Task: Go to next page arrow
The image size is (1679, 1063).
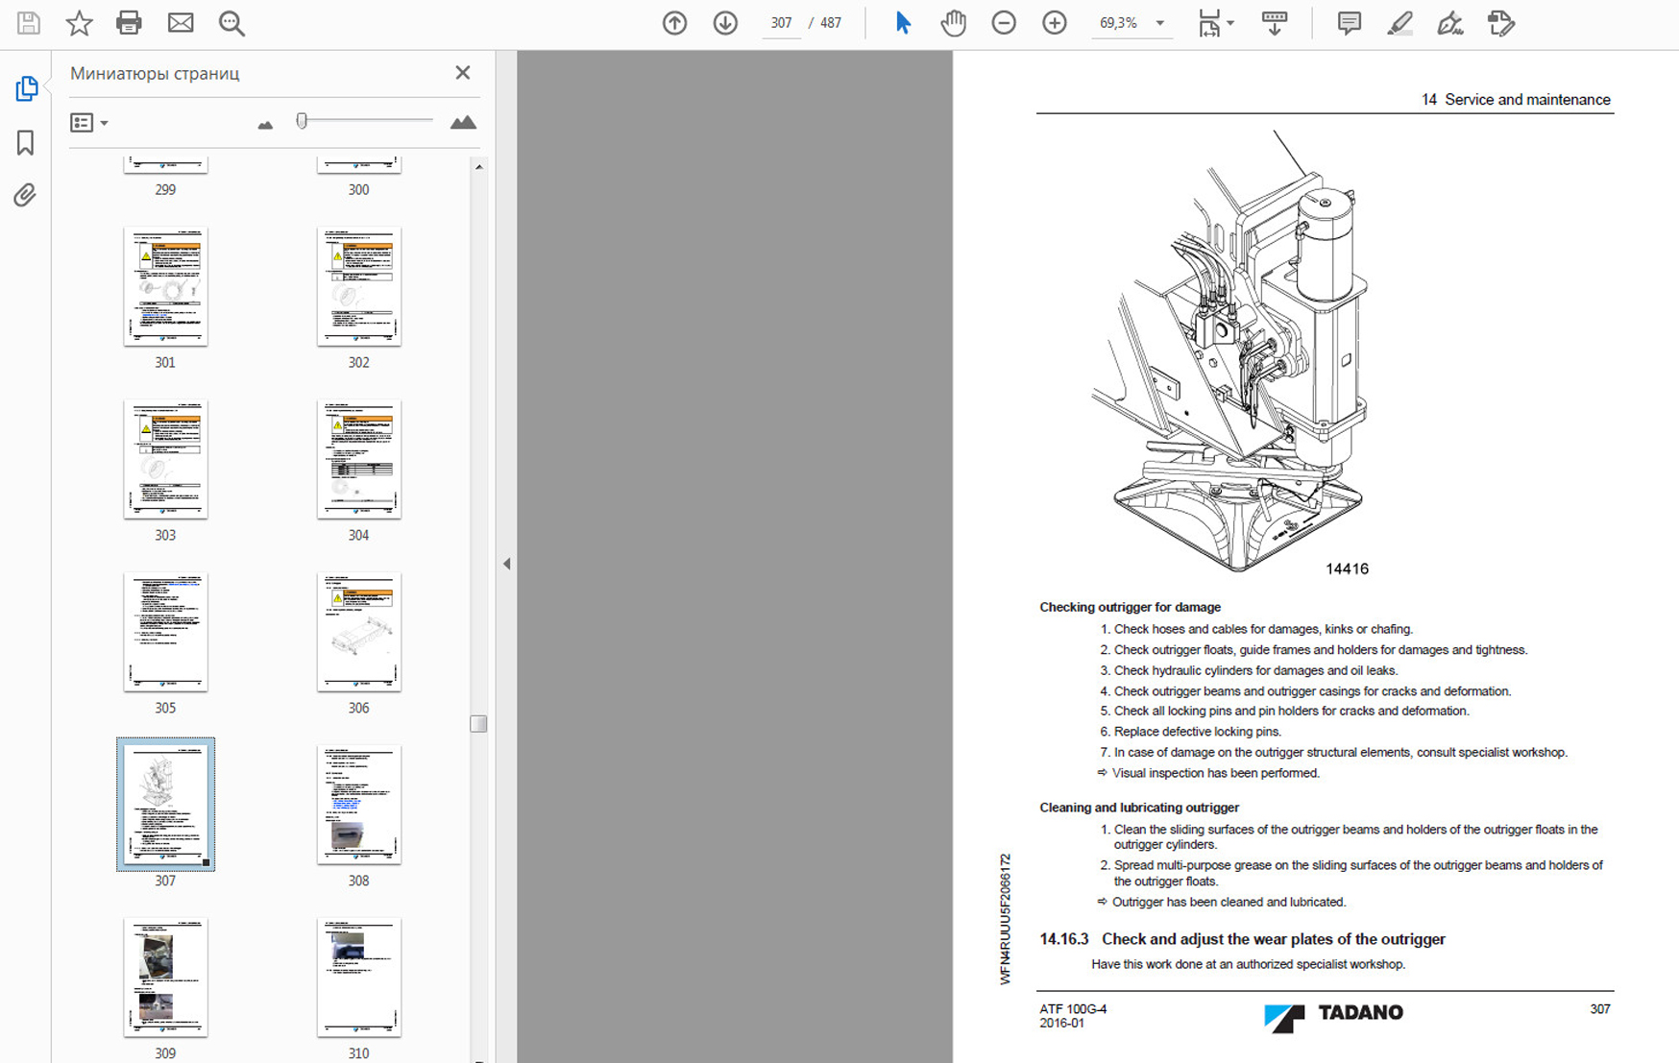Action: click(725, 23)
